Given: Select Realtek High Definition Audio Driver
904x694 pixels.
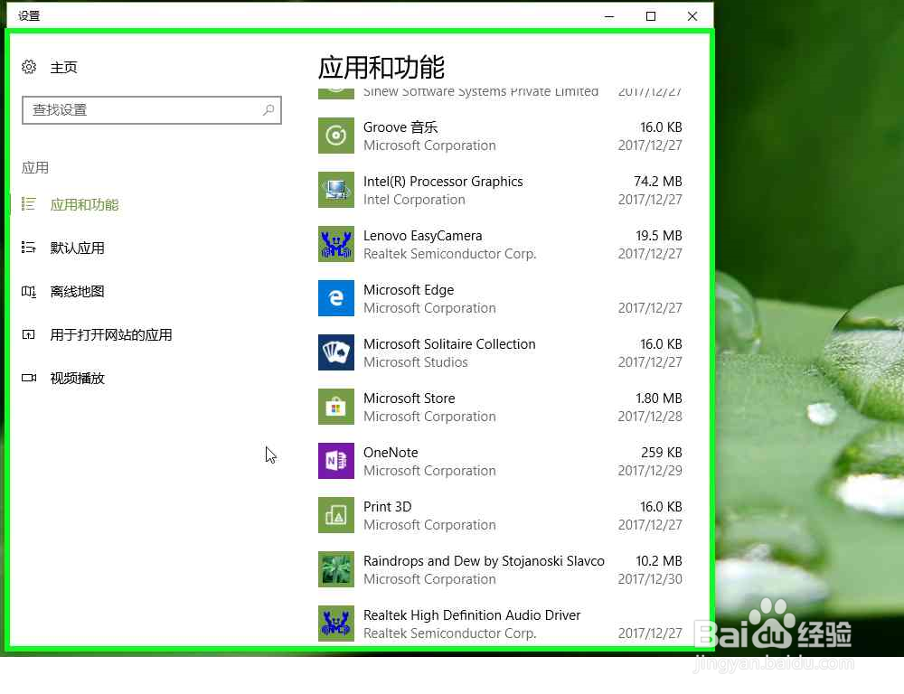Looking at the screenshot, I should [501, 624].
